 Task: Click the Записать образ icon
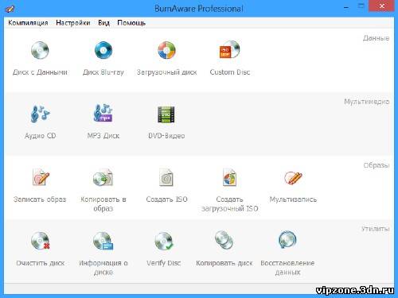[41, 177]
